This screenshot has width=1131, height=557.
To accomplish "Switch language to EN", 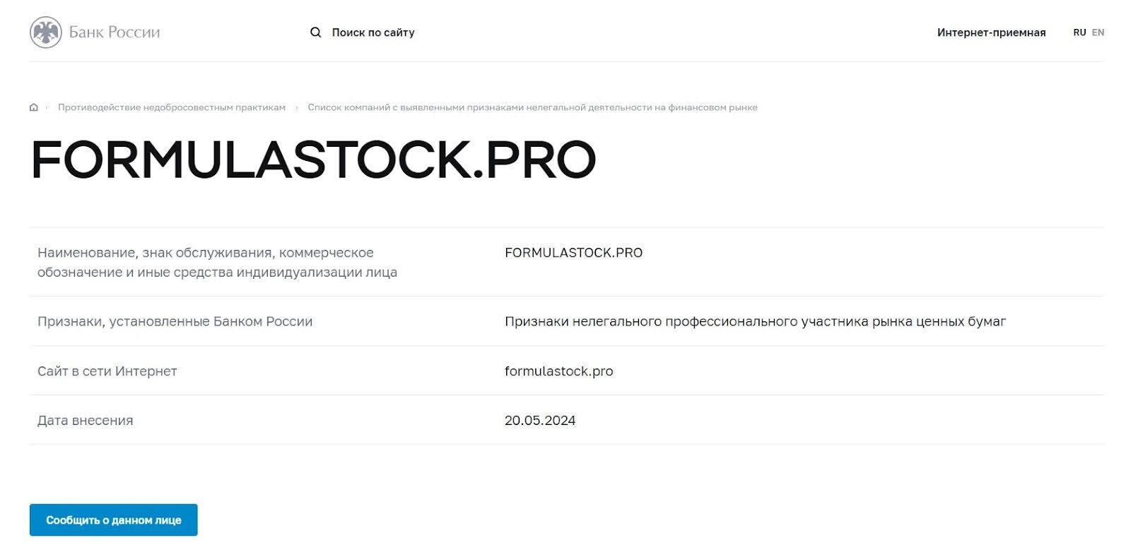I will pyautogui.click(x=1098, y=32).
